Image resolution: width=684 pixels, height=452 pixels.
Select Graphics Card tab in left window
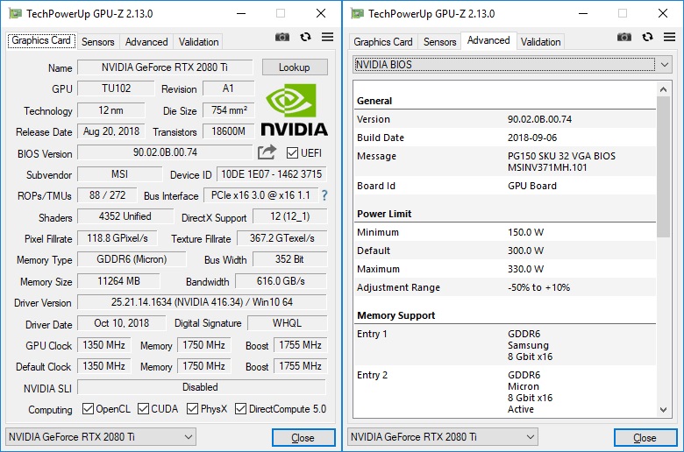(41, 40)
